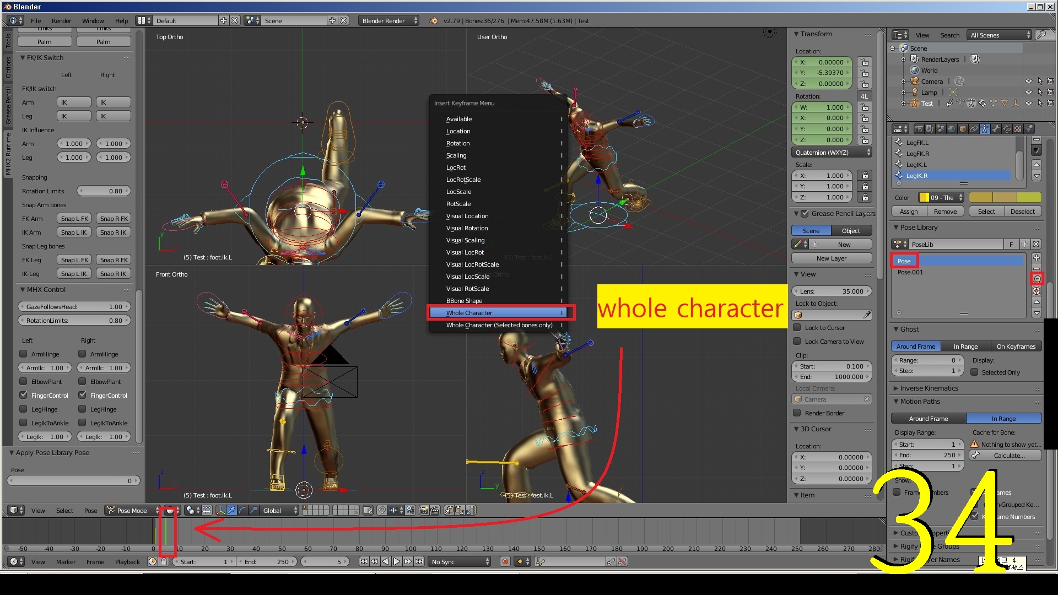Image resolution: width=1058 pixels, height=595 pixels.
Task: Open the All Scenes outliner dropdown
Action: (x=1000, y=35)
